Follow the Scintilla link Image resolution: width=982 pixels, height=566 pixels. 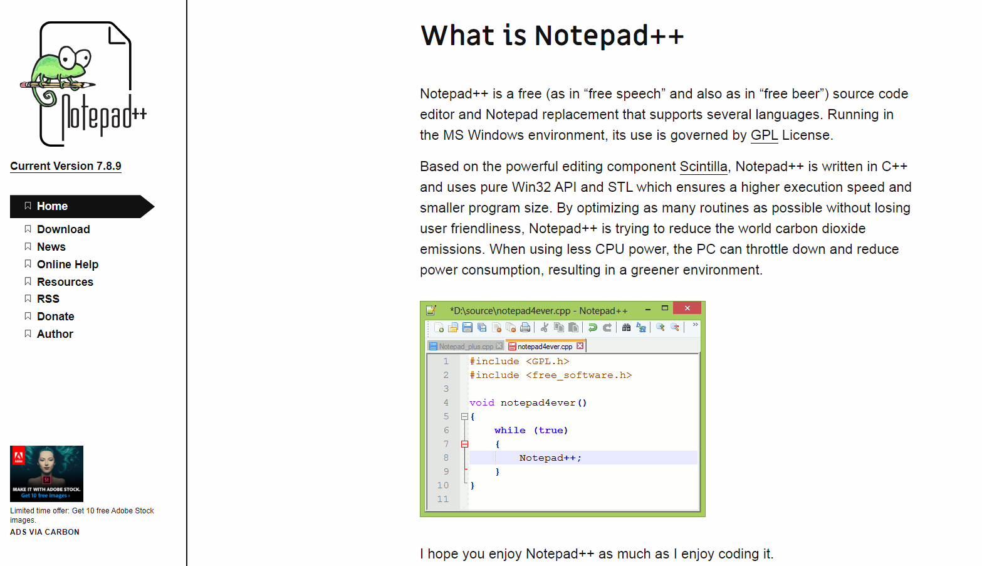click(x=703, y=167)
